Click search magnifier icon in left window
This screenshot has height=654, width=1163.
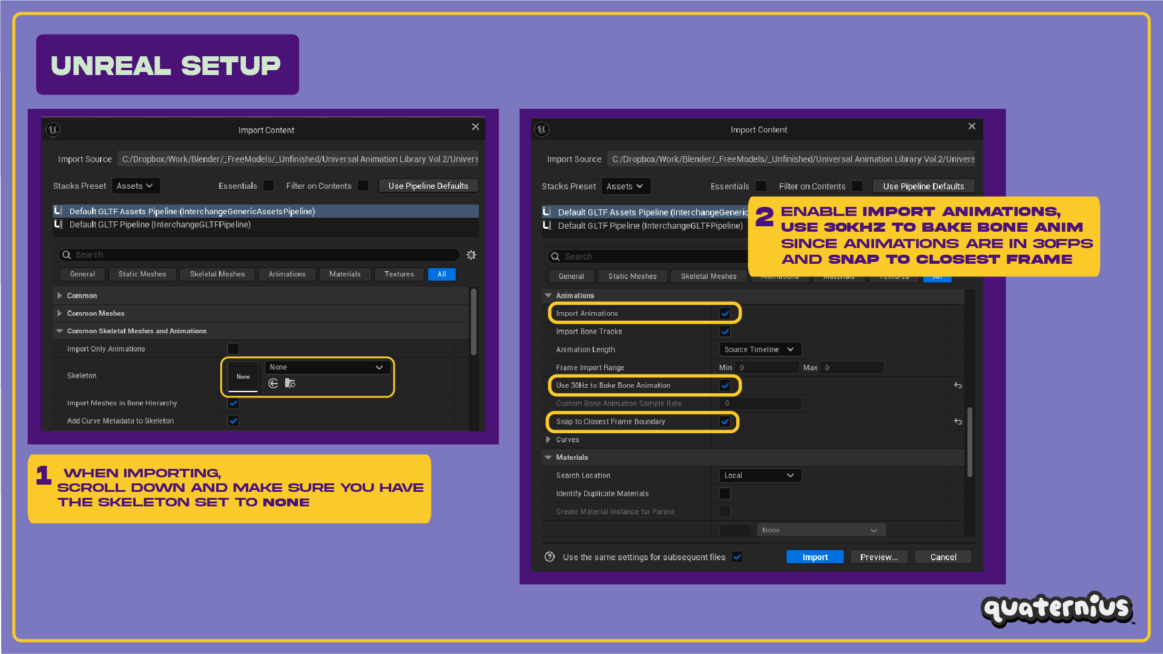click(67, 255)
